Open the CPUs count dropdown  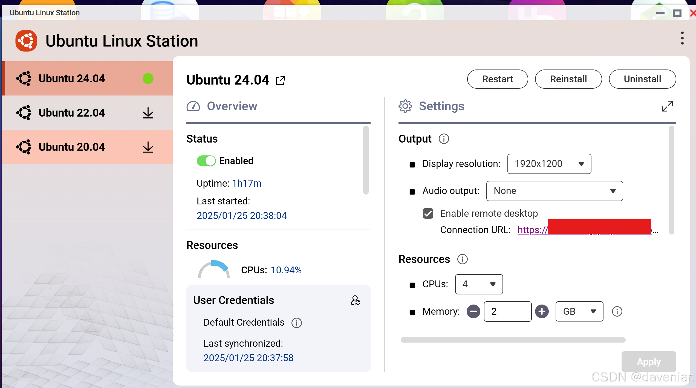point(479,284)
